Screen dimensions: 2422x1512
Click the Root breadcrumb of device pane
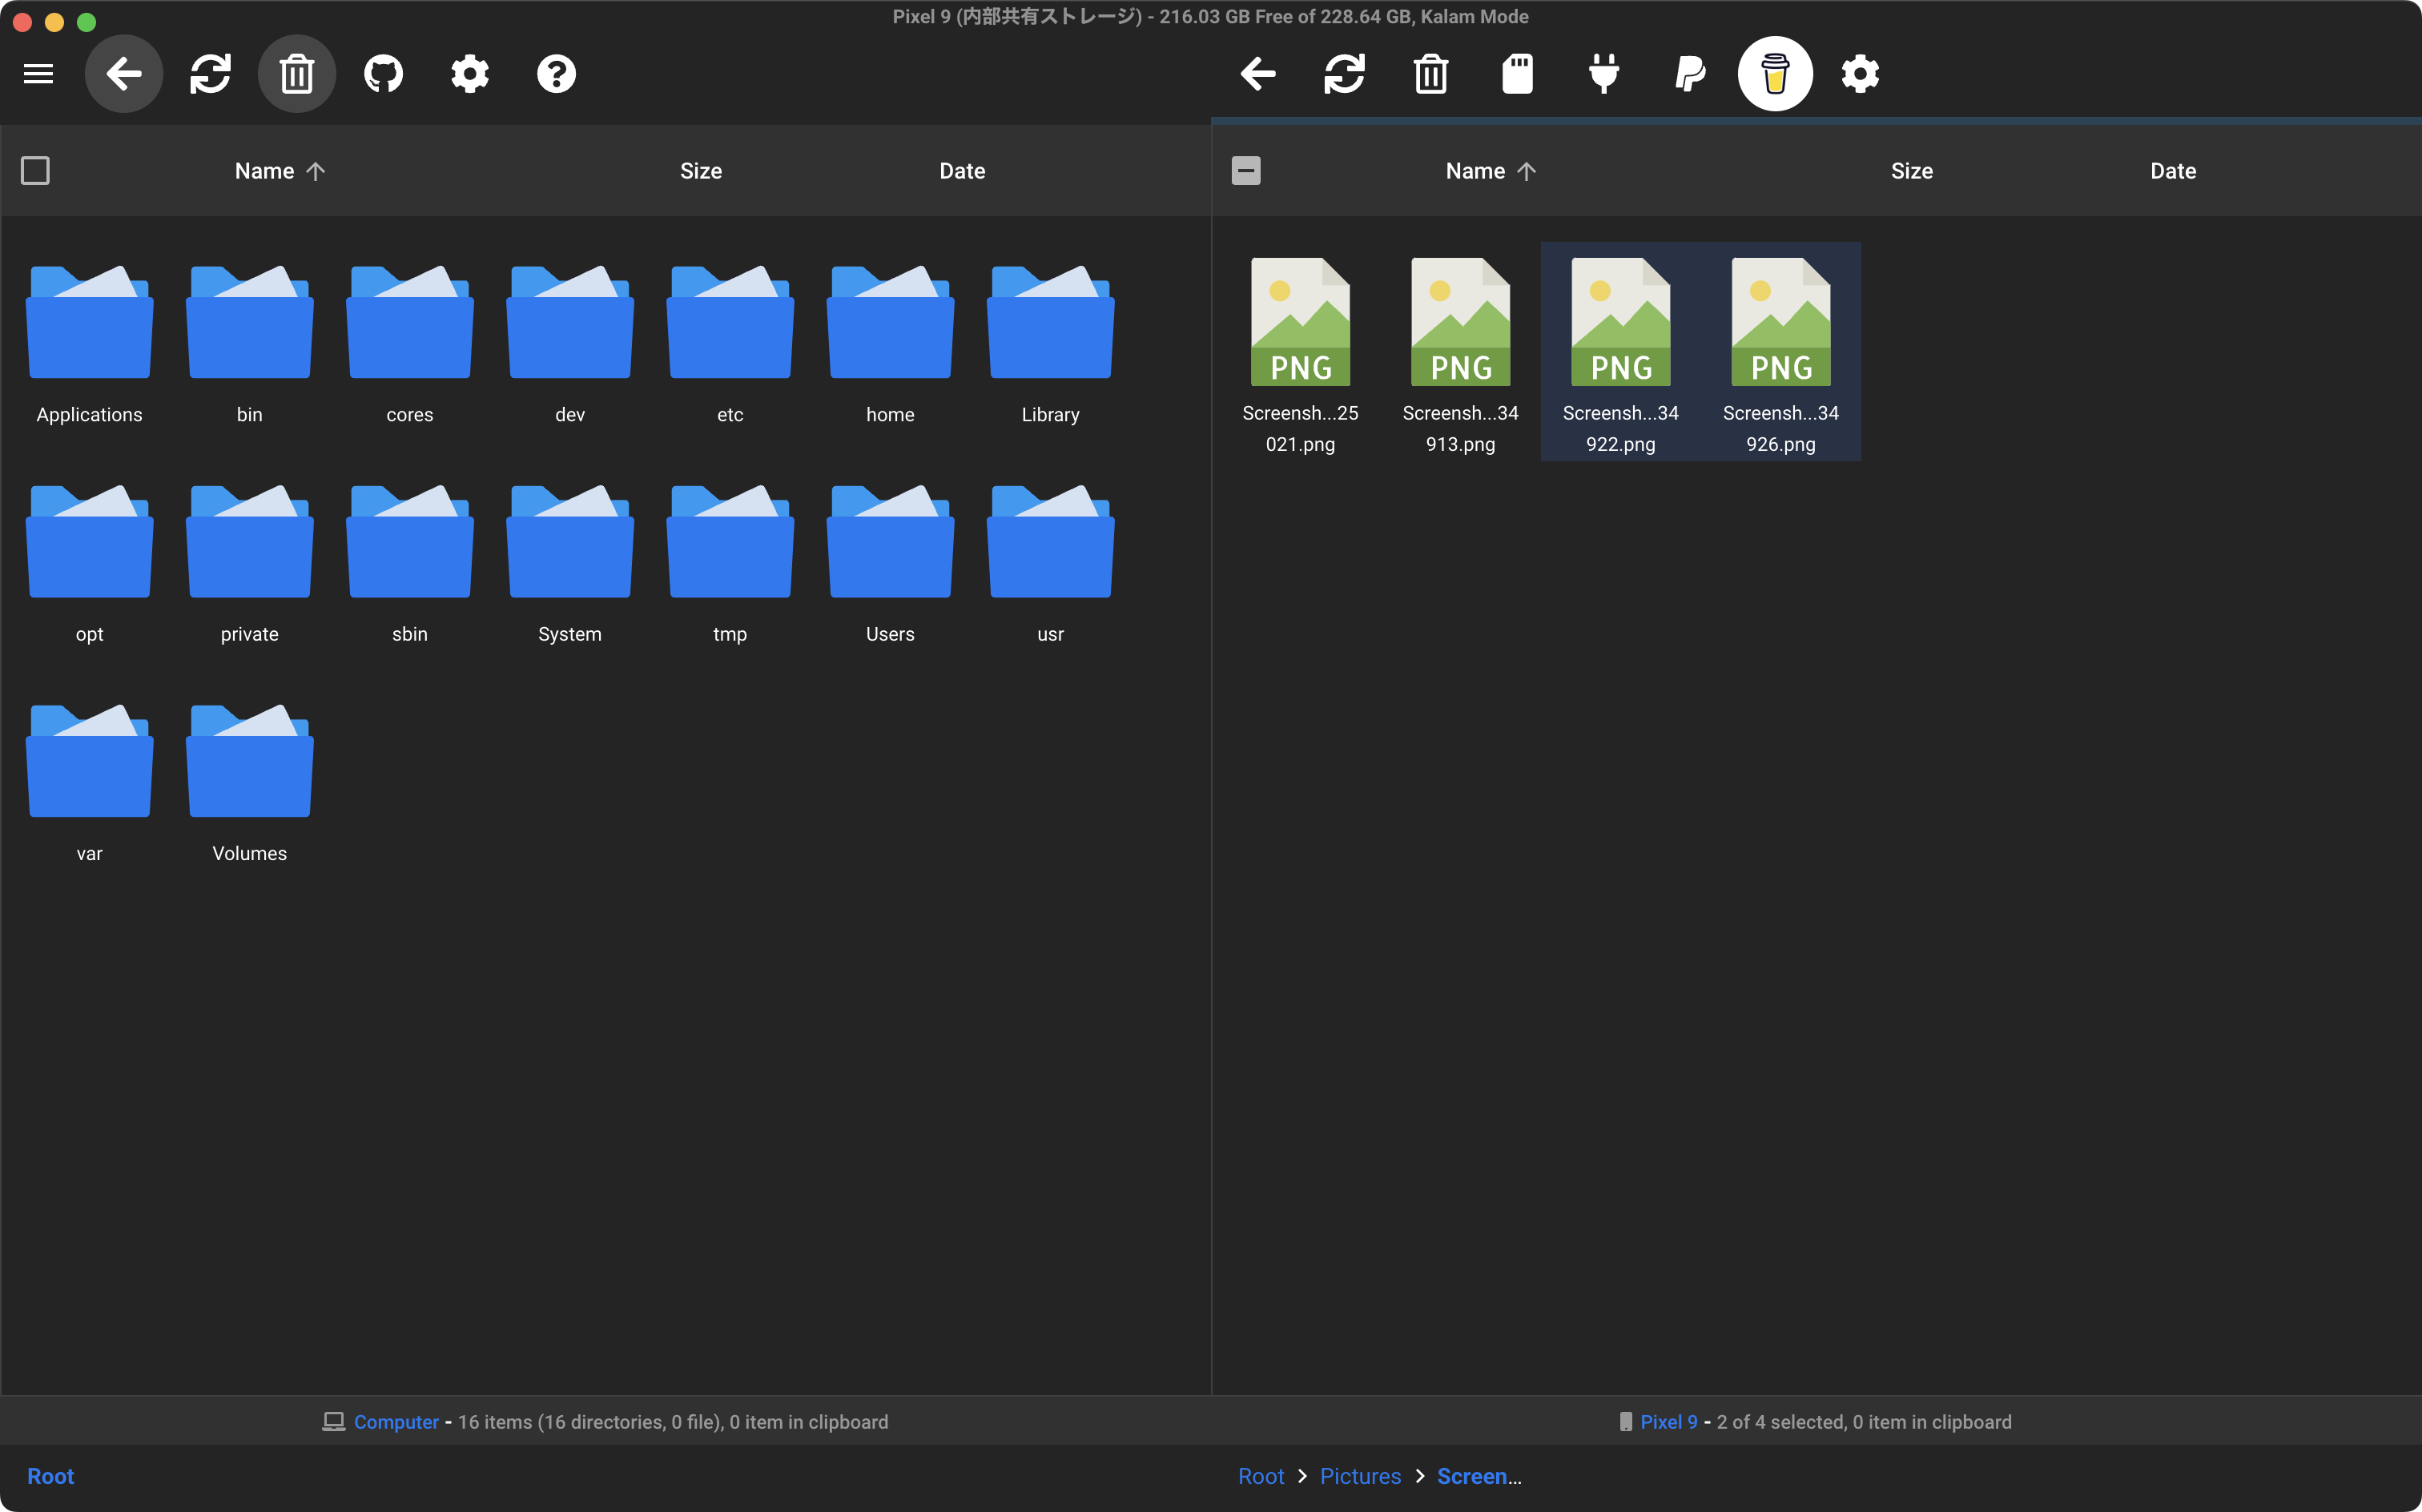click(x=1260, y=1476)
